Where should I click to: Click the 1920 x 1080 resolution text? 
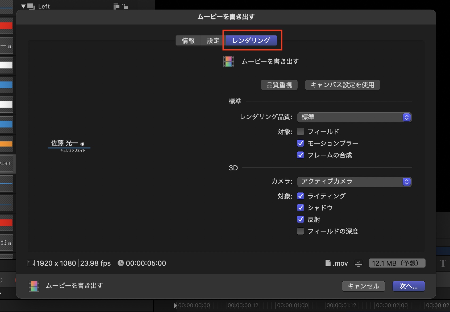tap(56, 263)
